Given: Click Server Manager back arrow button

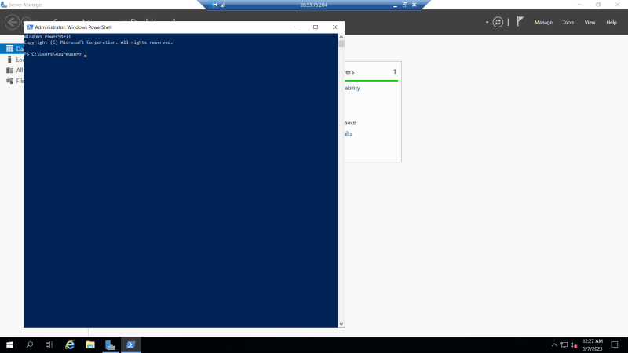Looking at the screenshot, I should pyautogui.click(x=12, y=22).
